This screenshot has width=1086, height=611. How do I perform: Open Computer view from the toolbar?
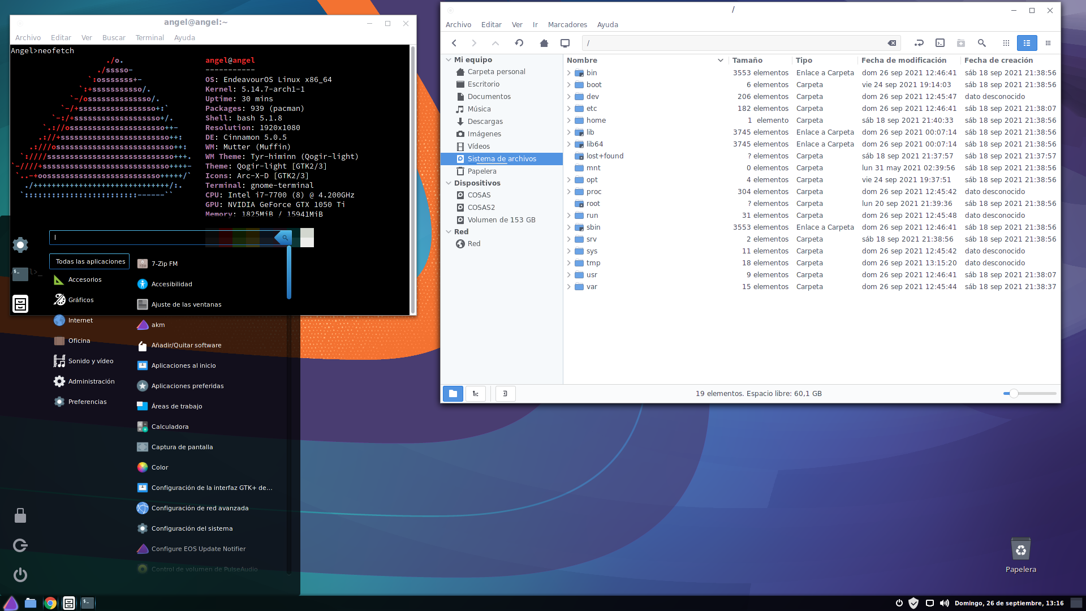pyautogui.click(x=565, y=43)
